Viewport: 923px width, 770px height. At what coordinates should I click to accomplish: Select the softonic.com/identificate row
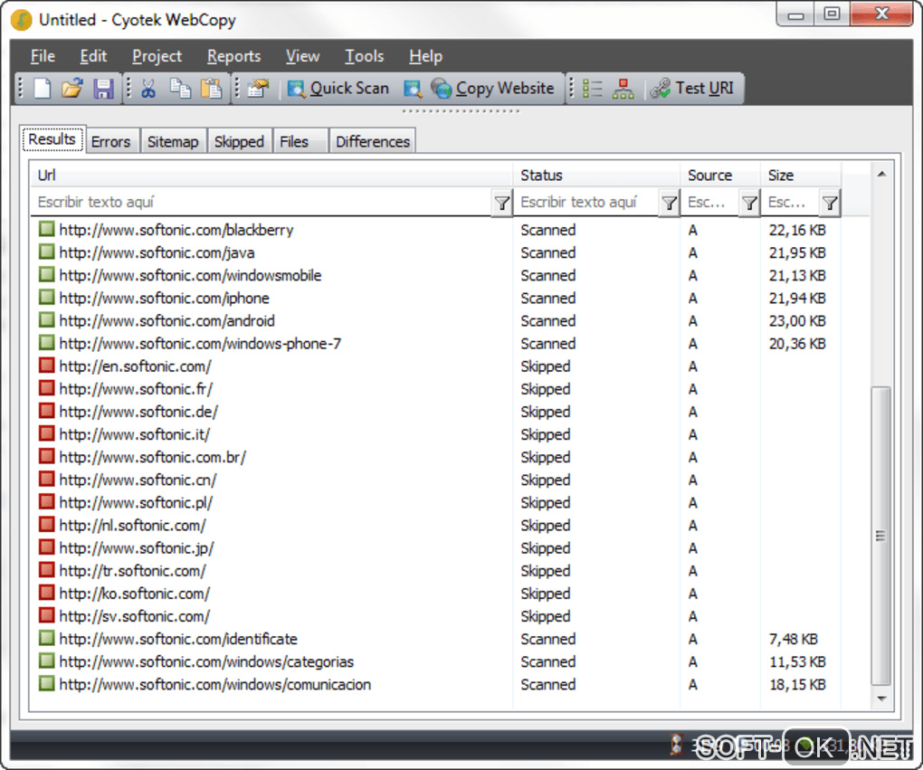pyautogui.click(x=435, y=640)
